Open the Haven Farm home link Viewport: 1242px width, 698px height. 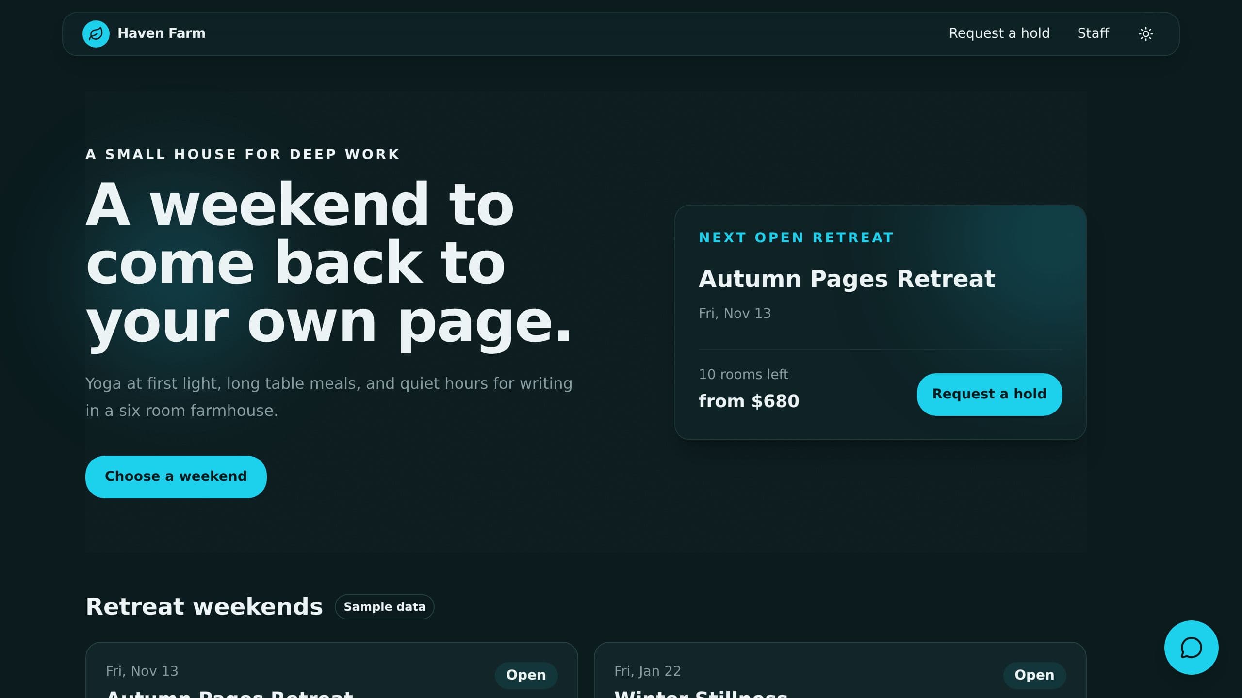144,33
